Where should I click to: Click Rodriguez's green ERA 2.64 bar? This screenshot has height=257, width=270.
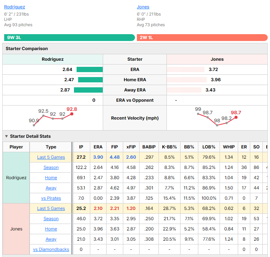[90, 69]
